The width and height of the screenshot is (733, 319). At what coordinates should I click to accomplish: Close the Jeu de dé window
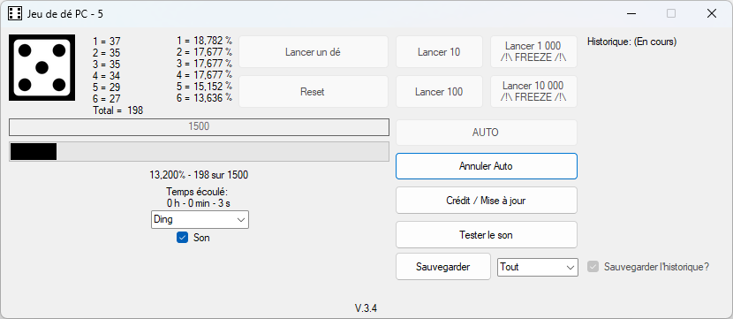(712, 13)
